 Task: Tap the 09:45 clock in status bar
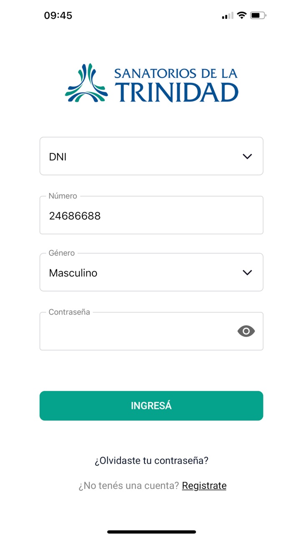pos(58,15)
